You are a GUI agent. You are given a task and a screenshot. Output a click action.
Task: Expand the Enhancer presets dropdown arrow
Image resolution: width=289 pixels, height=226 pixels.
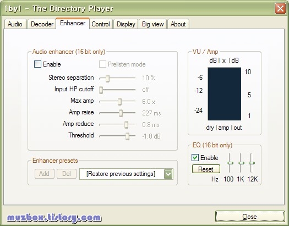168,174
